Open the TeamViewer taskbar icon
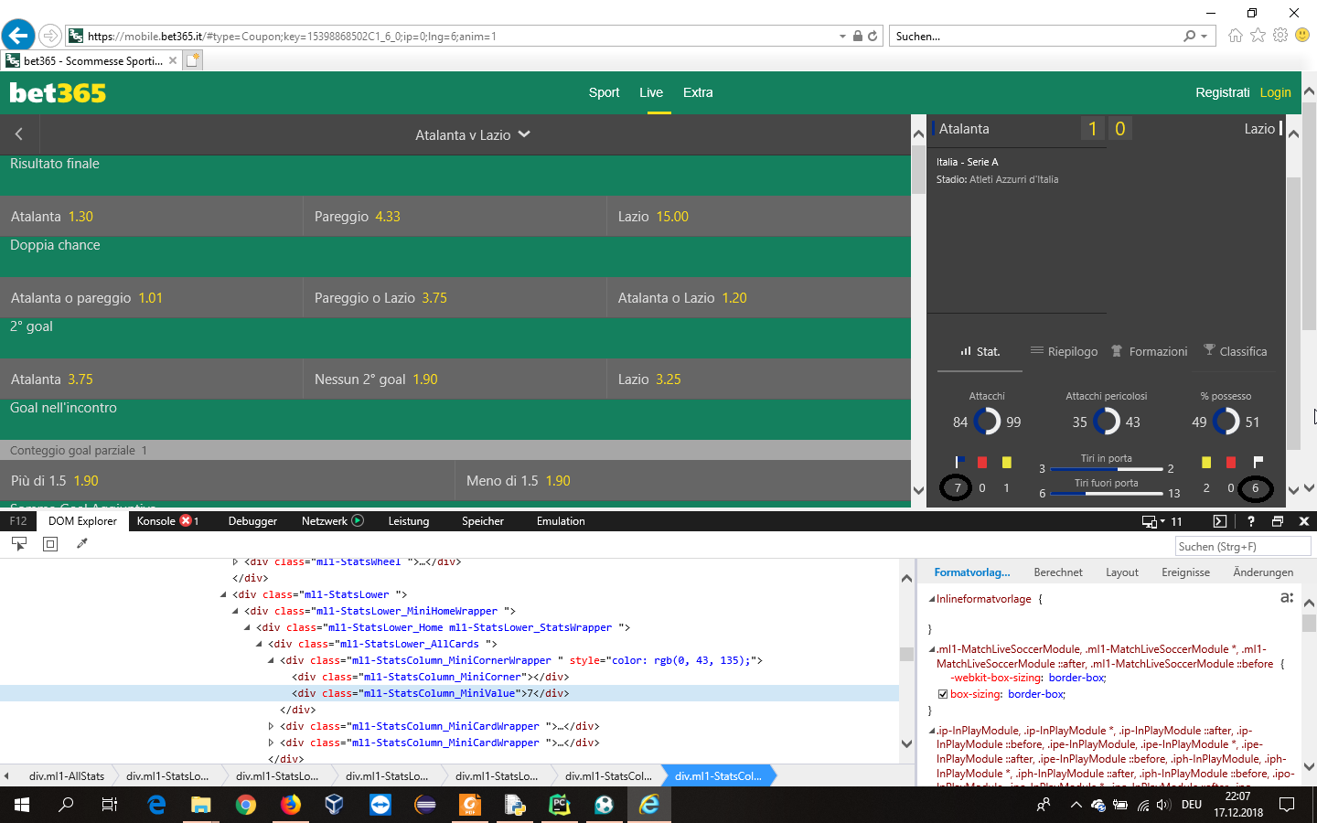1317x823 pixels. click(x=380, y=805)
